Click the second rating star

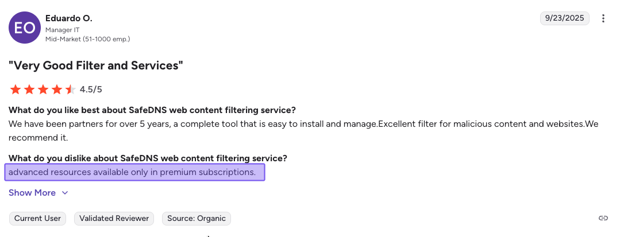point(29,90)
